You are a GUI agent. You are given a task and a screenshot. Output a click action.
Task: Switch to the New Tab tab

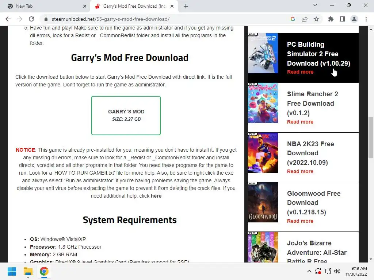click(x=45, y=6)
